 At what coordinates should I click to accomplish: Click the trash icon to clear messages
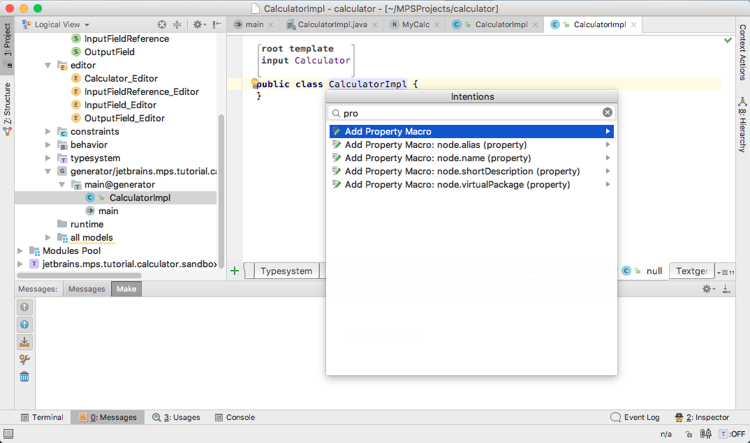[24, 377]
